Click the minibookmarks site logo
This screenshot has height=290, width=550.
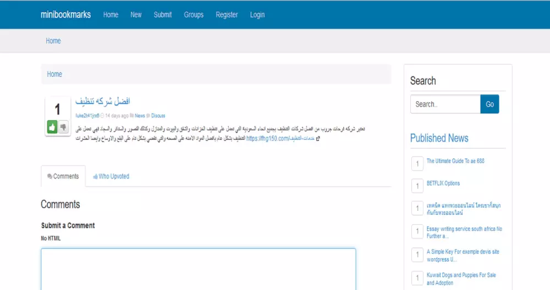[x=65, y=15]
